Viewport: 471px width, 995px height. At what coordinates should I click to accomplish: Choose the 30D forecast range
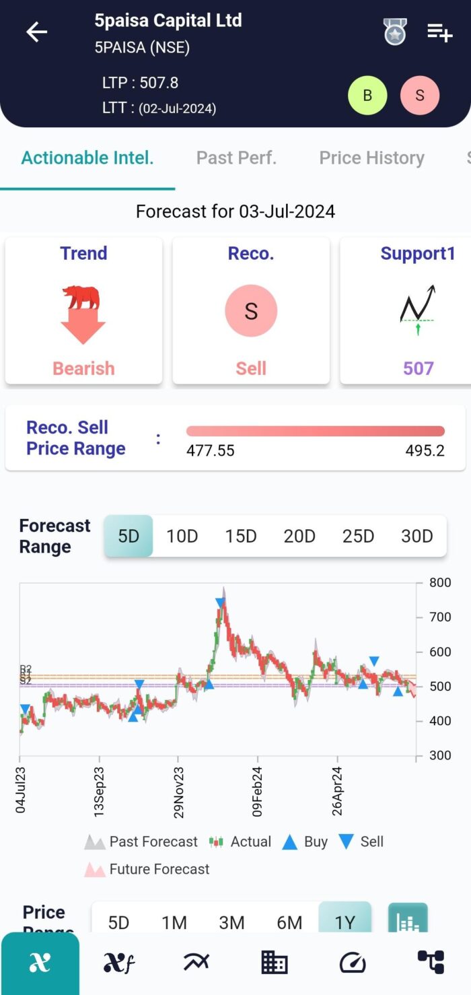coord(417,536)
